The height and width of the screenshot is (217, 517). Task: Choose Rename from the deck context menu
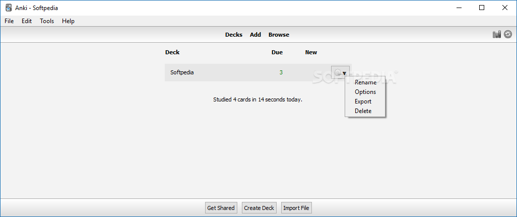365,82
